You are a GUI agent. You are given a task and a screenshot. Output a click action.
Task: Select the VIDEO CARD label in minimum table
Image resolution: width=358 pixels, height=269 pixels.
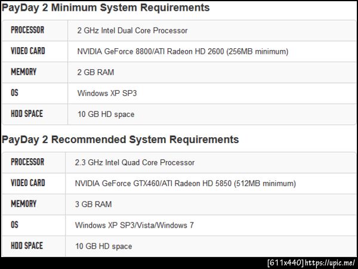[x=28, y=51]
